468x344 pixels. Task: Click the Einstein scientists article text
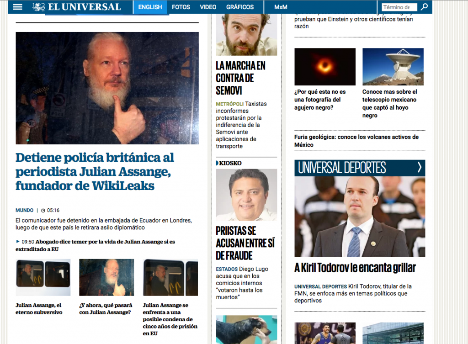click(354, 21)
